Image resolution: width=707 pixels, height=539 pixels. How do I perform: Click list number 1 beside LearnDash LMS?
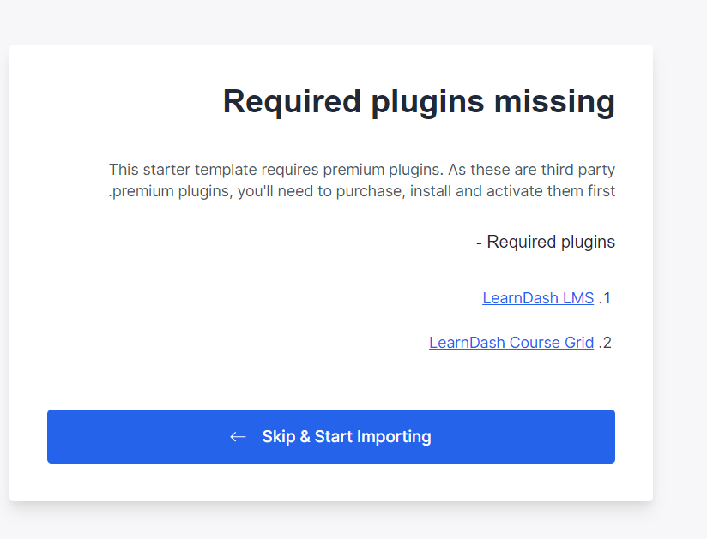(x=606, y=298)
